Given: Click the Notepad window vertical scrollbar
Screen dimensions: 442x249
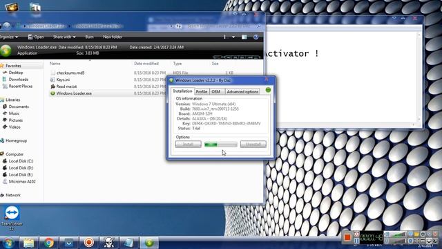Looking at the screenshot, I should pyautogui.click(x=419, y=76).
